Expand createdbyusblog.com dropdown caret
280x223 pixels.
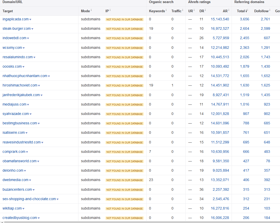click(39, 218)
